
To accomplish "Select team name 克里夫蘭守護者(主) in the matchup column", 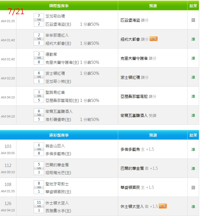I will tap(62, 62).
